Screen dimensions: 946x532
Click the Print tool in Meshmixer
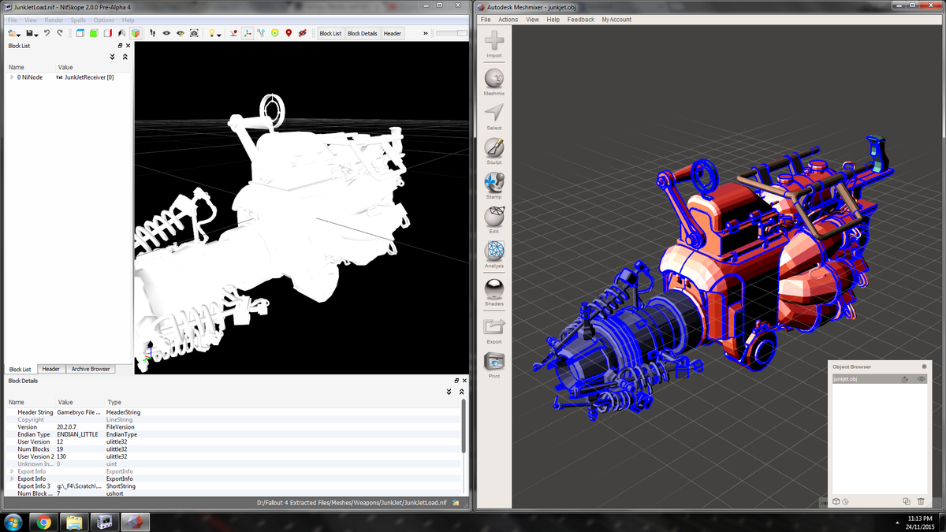(x=494, y=365)
